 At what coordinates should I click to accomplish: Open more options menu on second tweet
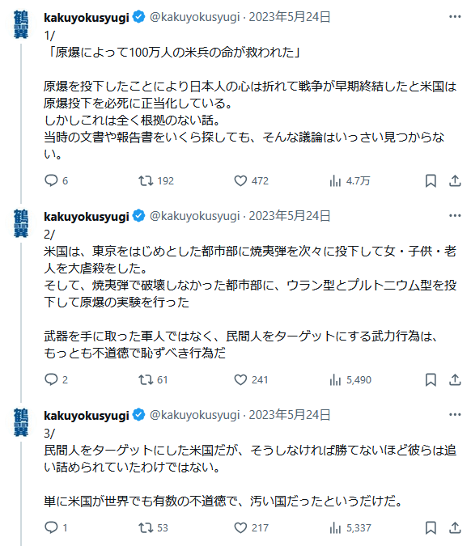point(455,215)
